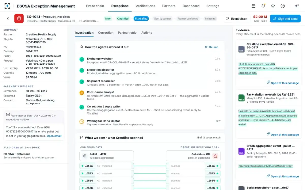Click Exchange watcher green check icon
305x190 pixels.
pyautogui.click(x=82, y=59)
